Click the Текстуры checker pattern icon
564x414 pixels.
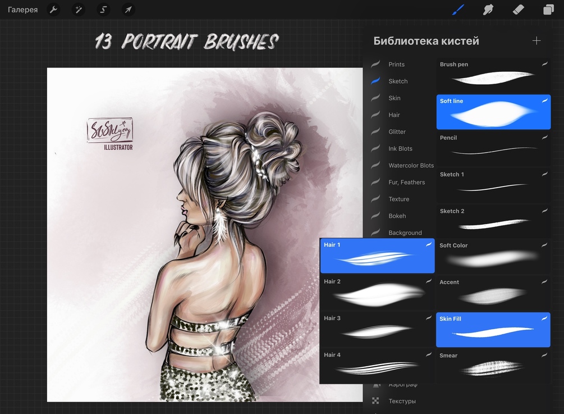[375, 401]
